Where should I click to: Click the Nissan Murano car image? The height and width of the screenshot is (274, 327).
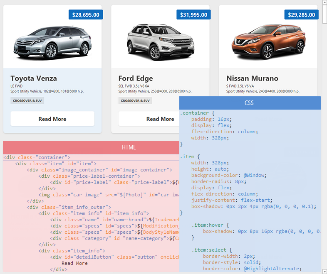click(268, 42)
